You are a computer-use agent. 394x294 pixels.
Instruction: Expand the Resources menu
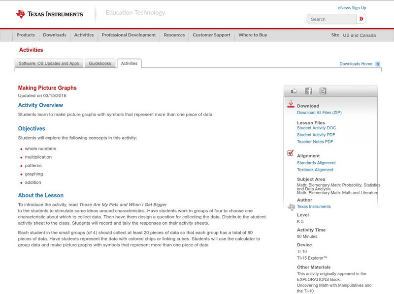[175, 35]
